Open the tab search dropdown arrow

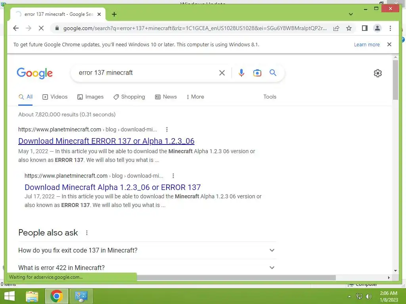click(351, 14)
